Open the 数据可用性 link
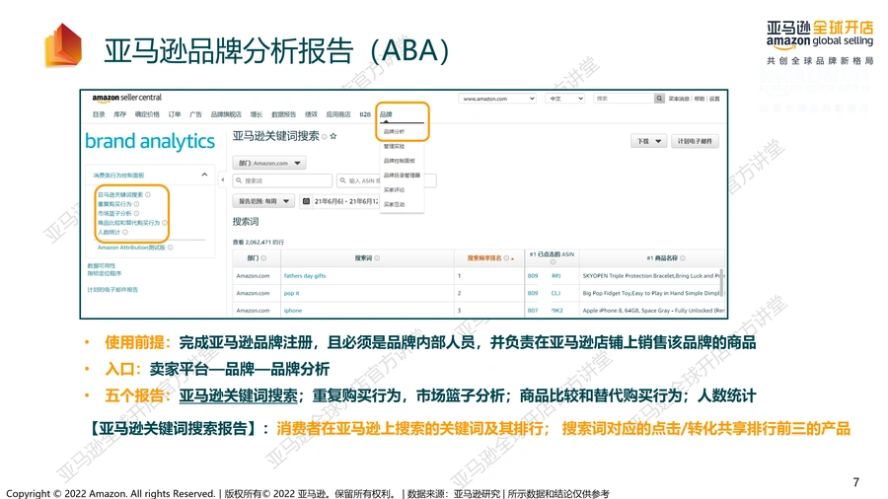This screenshot has width=888, height=499. click(102, 266)
